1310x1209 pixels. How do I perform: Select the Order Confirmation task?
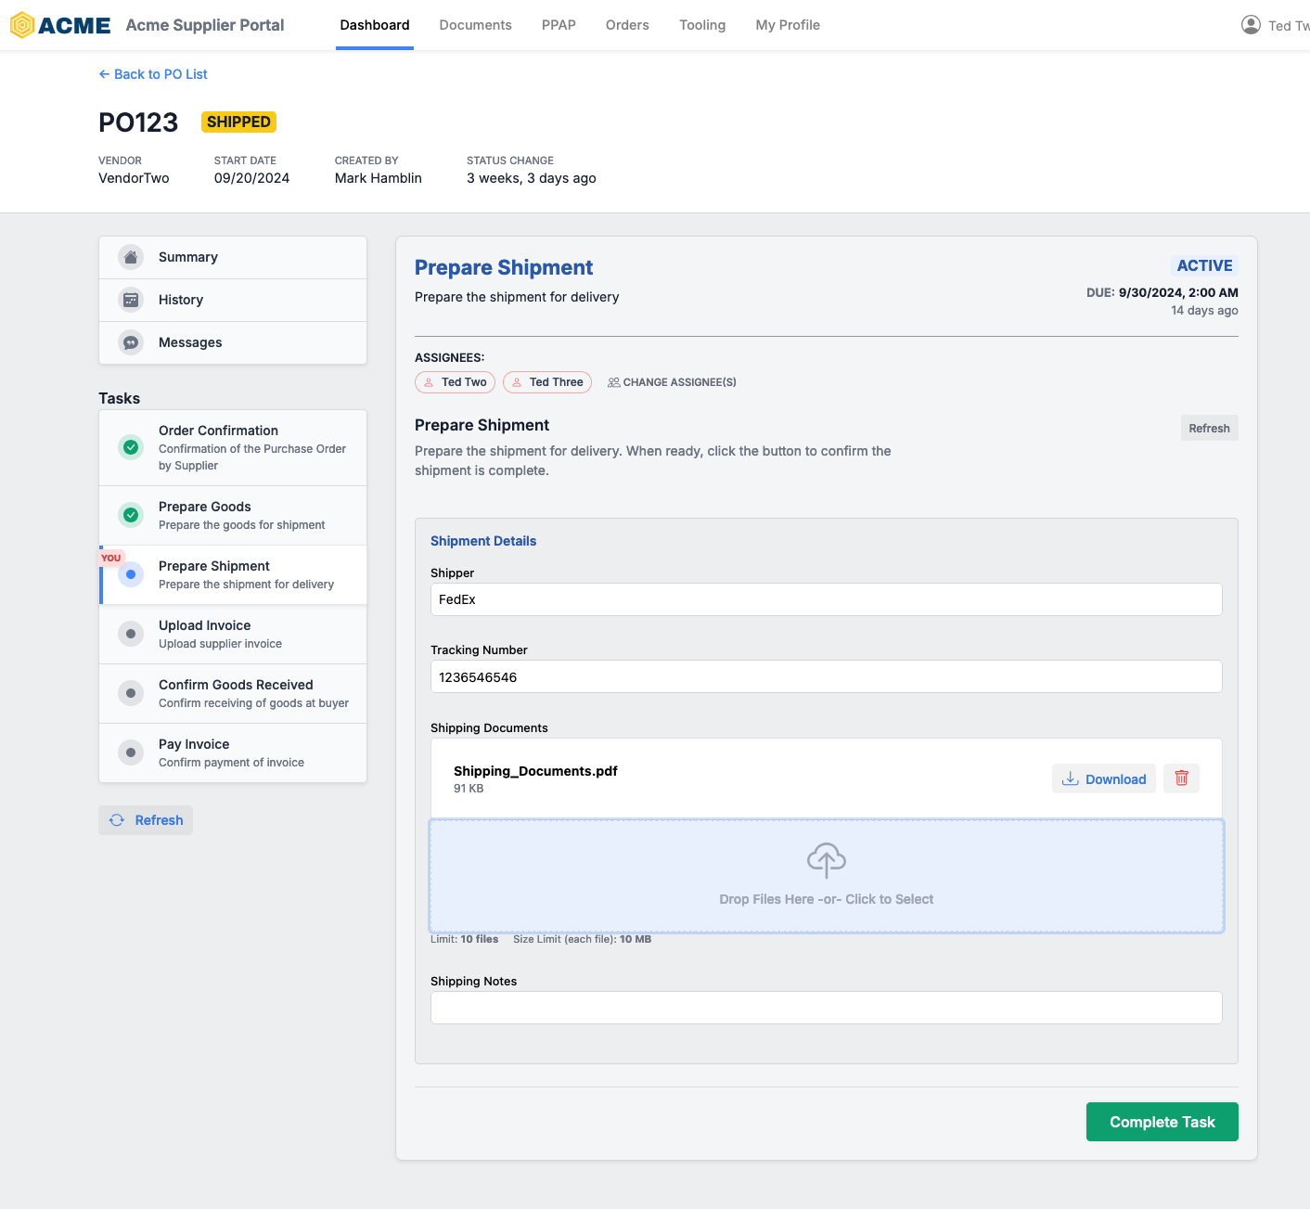click(x=233, y=447)
